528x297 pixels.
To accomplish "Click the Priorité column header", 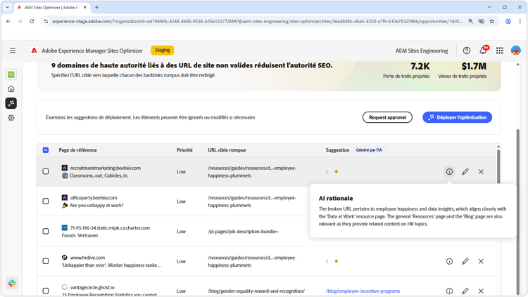I will click(x=184, y=150).
